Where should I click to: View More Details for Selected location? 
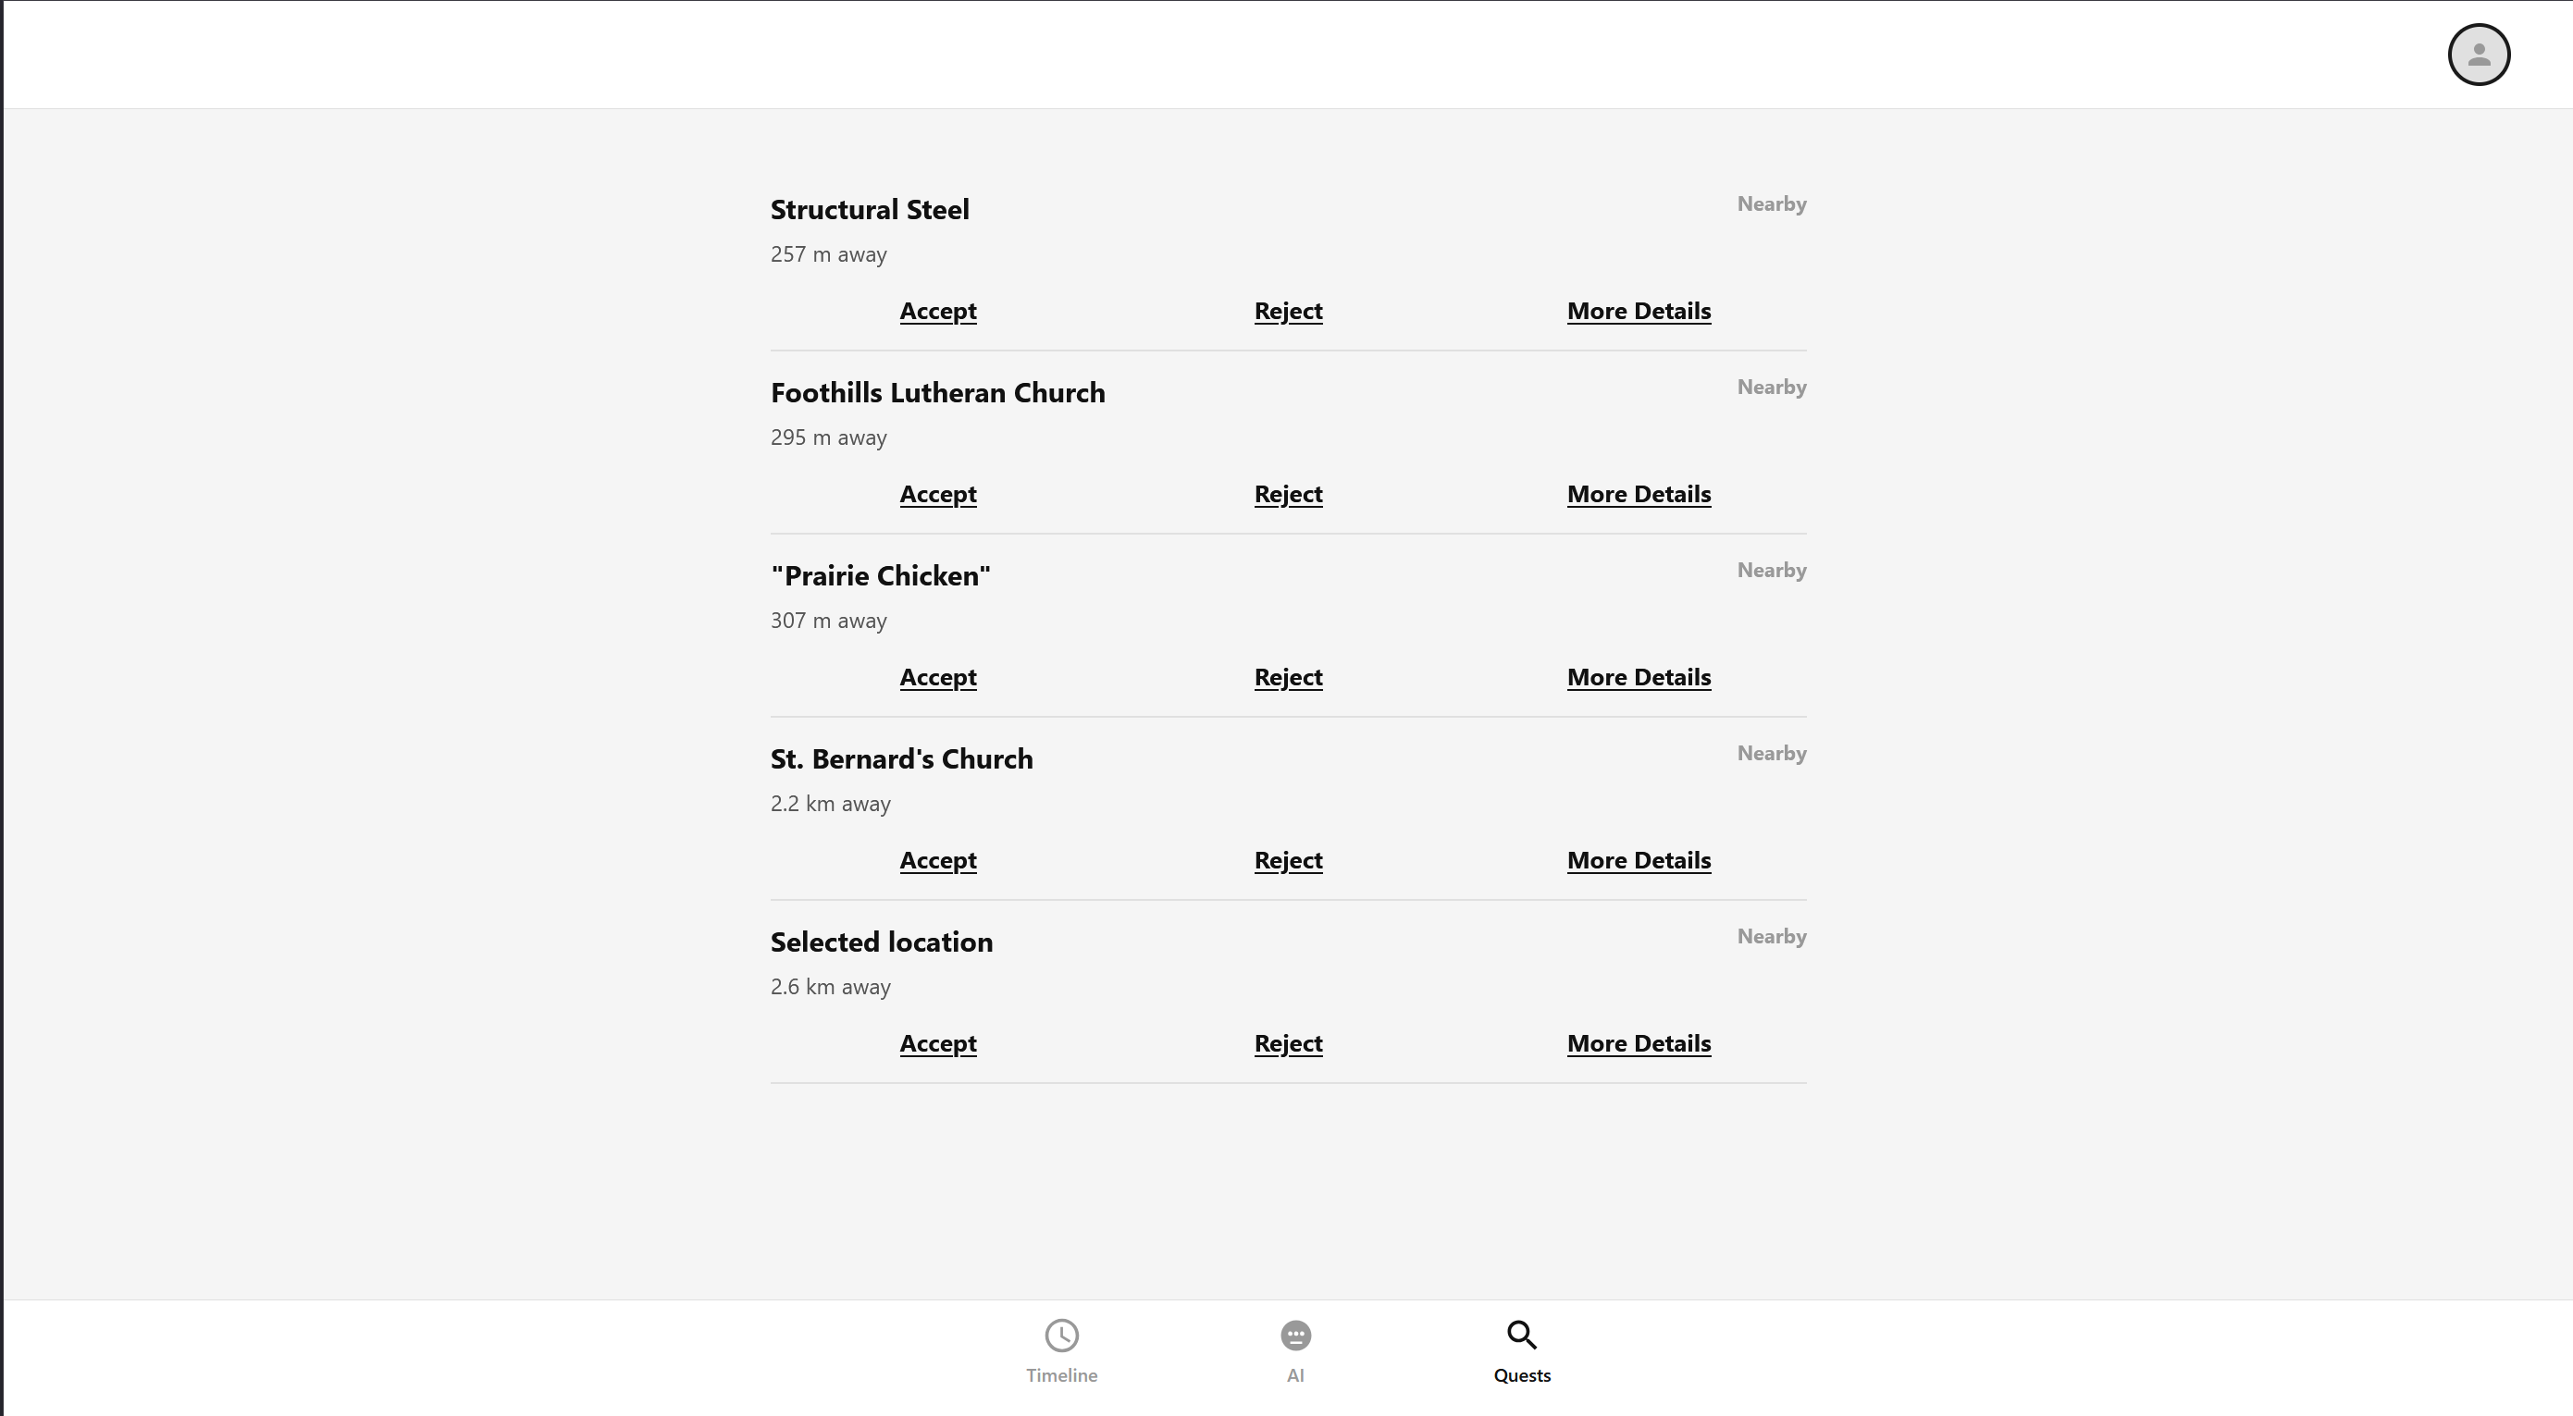(1639, 1042)
